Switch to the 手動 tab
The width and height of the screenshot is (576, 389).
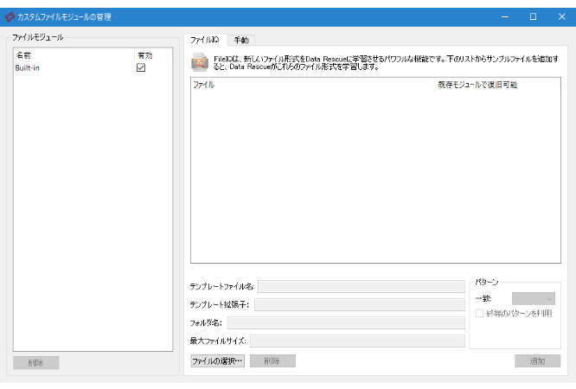tap(241, 40)
